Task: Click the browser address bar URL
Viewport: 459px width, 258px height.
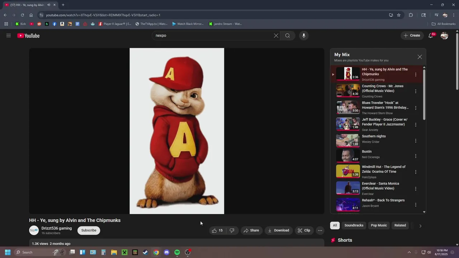Action: [103, 15]
